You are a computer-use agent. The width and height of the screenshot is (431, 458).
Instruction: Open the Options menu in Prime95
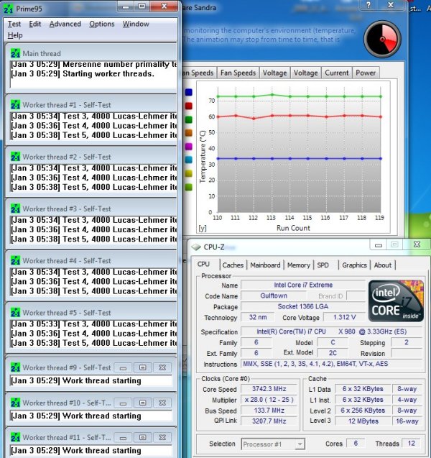click(x=102, y=24)
